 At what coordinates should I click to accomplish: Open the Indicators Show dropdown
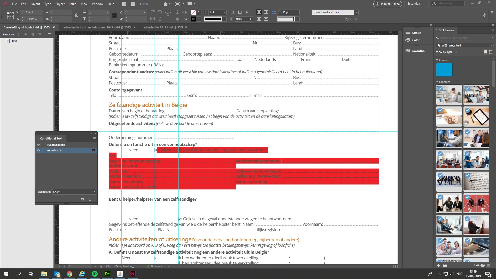(74, 192)
